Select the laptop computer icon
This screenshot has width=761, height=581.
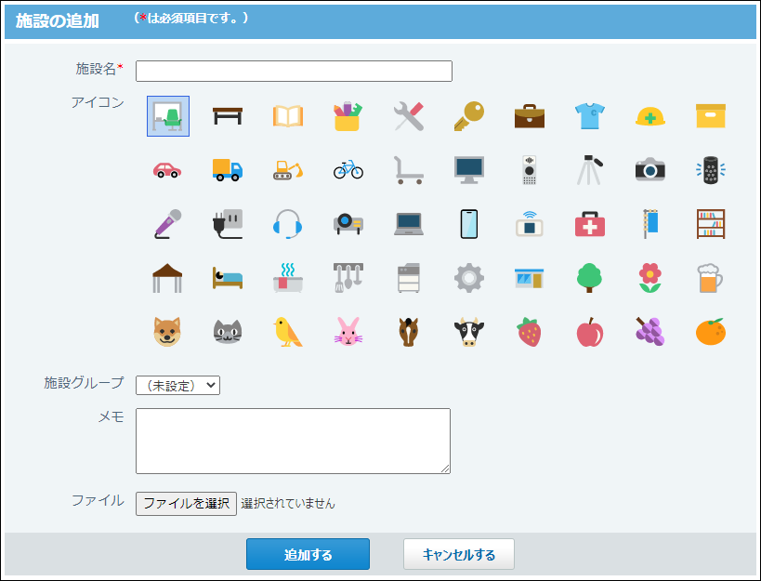[409, 224]
